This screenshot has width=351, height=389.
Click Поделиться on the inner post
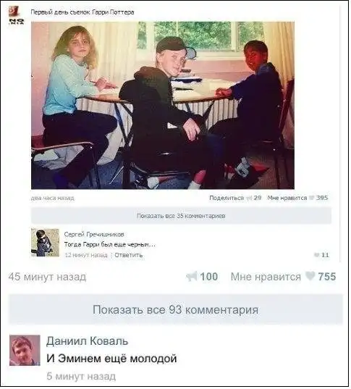[x=227, y=198]
